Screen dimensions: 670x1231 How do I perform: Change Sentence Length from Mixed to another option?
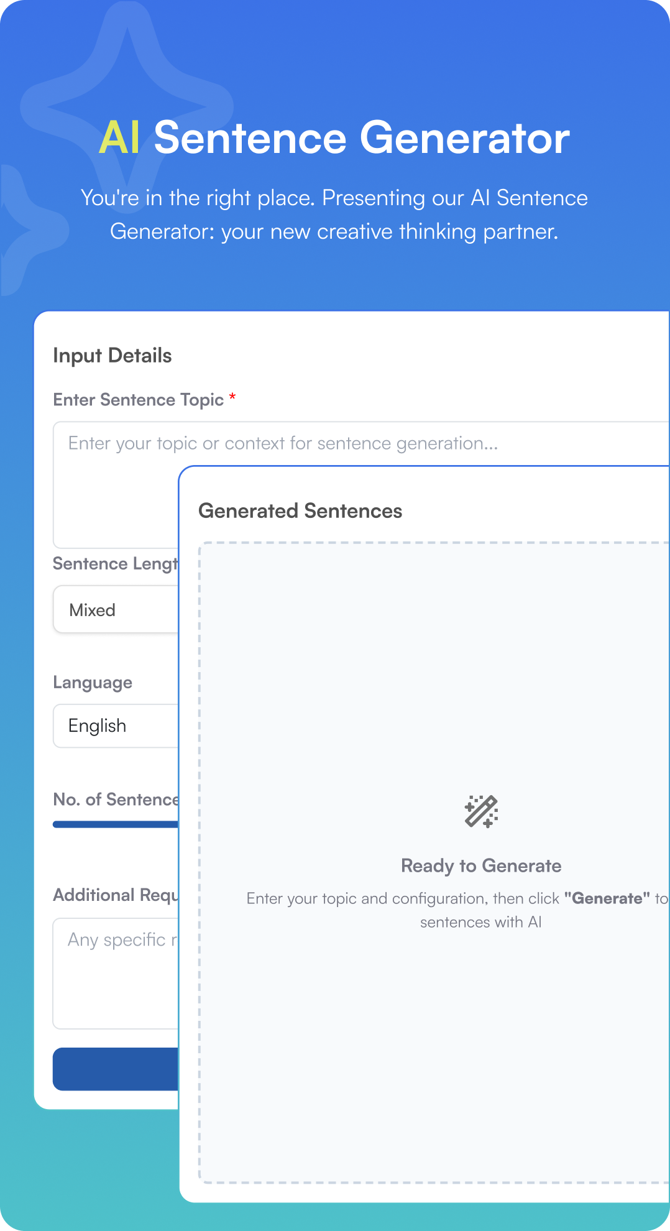point(115,609)
